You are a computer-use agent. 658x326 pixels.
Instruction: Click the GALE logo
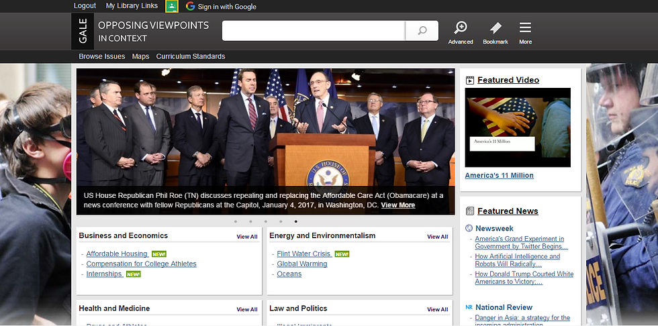[82, 31]
